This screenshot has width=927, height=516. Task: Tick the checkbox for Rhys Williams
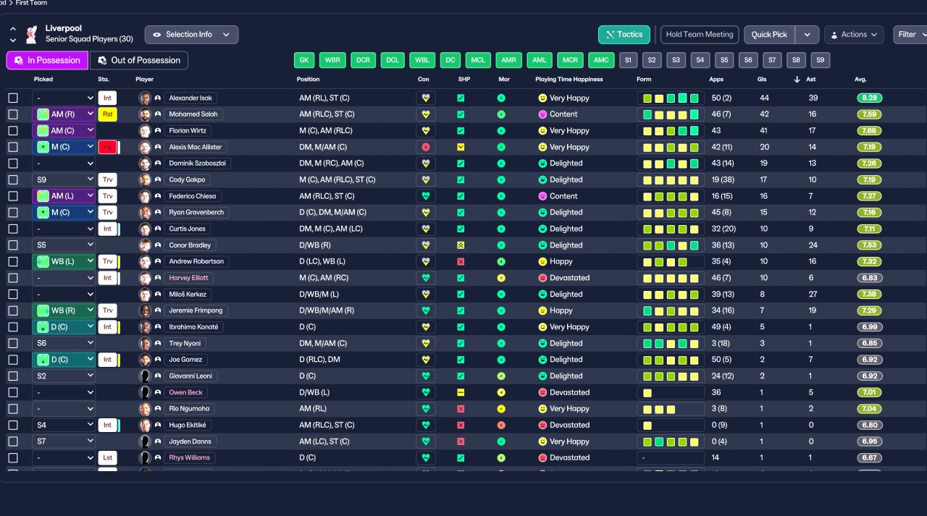13,457
